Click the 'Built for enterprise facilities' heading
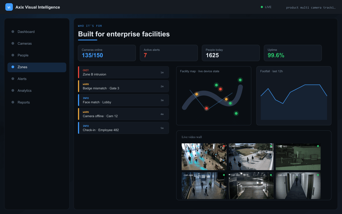 124,34
